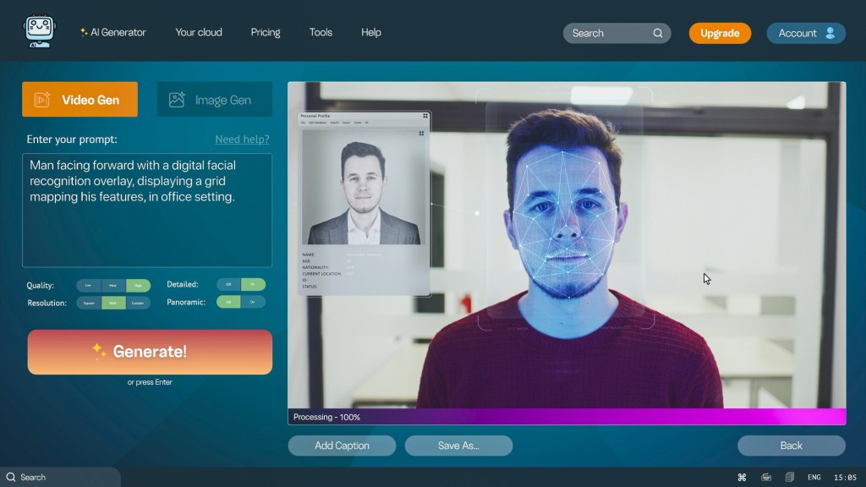Click the taskbar search magnifier icon
Screen dimensions: 866x487
[x=10, y=477]
